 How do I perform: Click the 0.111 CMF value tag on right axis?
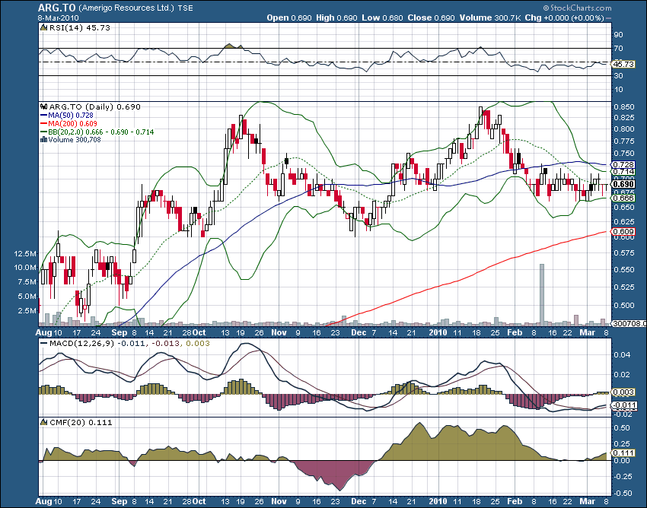[x=623, y=452]
